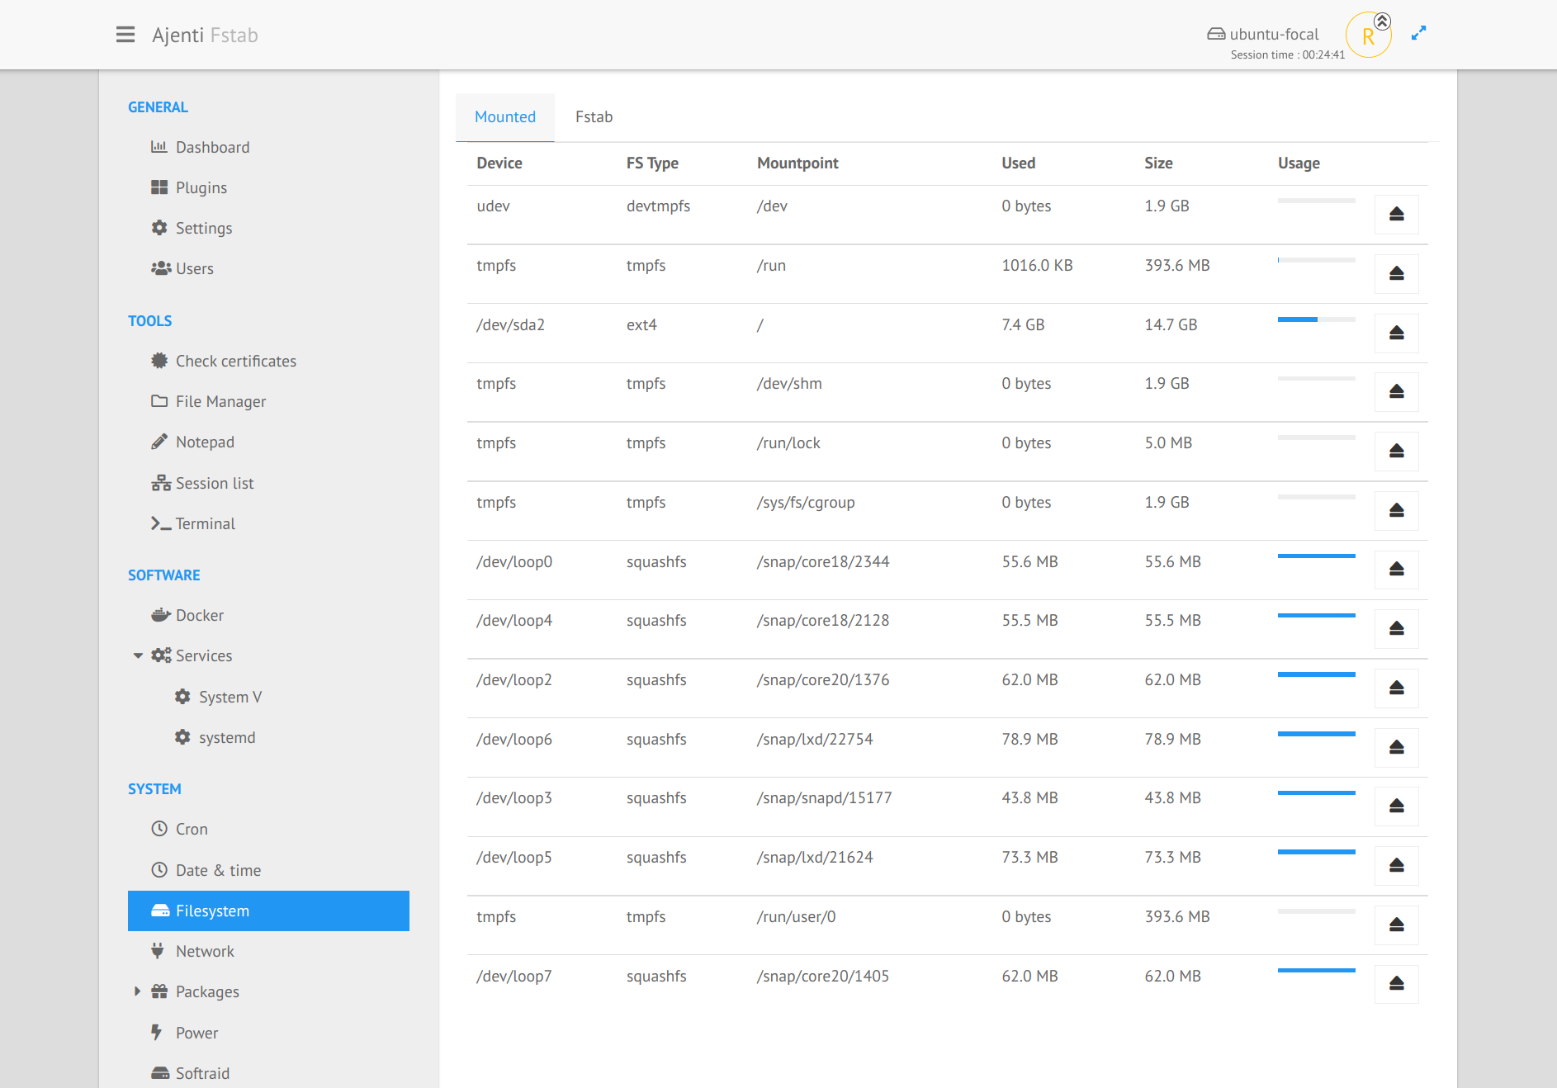Go to Docker in the sidebar

(x=199, y=616)
